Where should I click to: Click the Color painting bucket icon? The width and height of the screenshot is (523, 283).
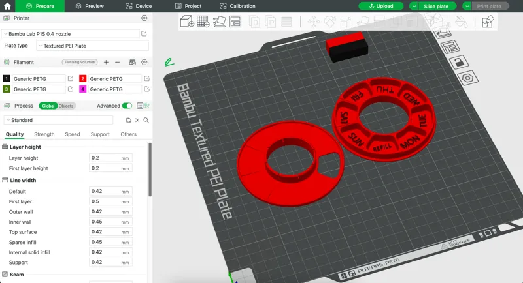pos(462,22)
